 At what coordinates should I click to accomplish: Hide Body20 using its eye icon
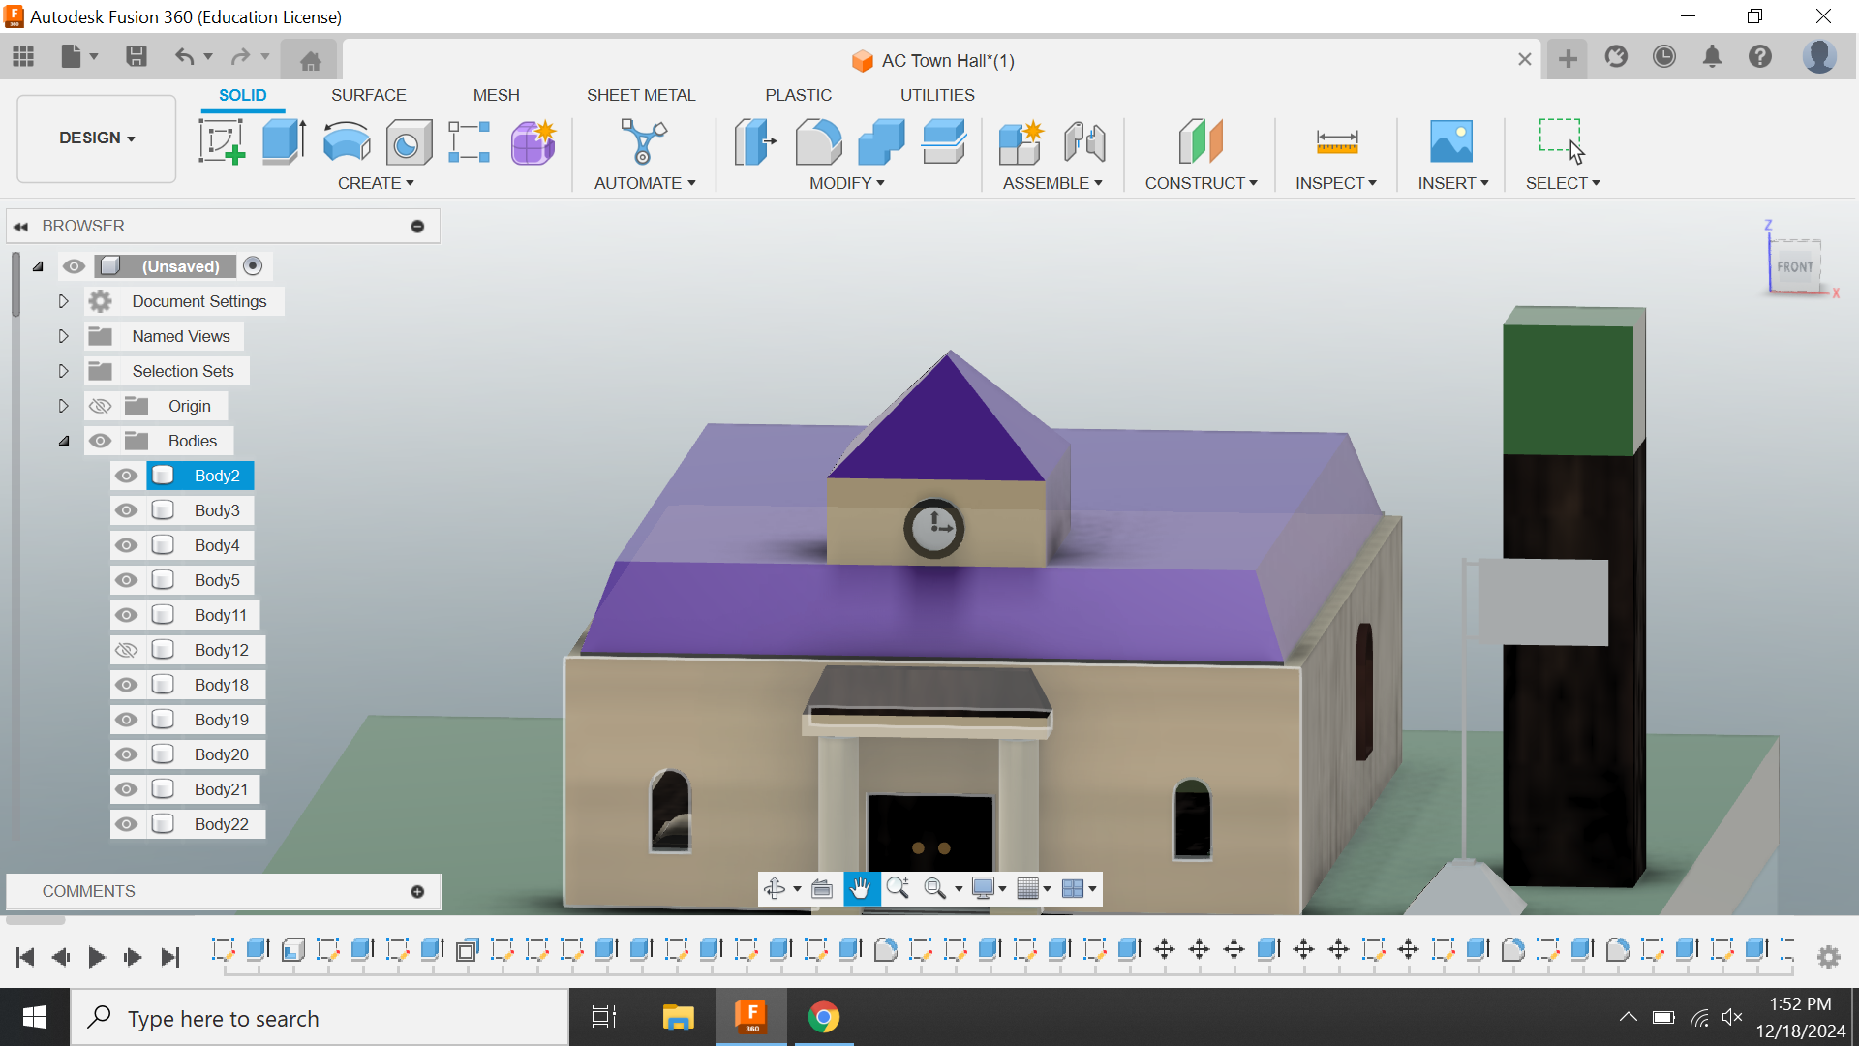[126, 754]
